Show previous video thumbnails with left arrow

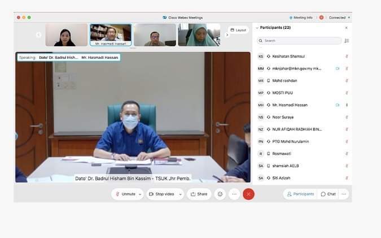38,35
